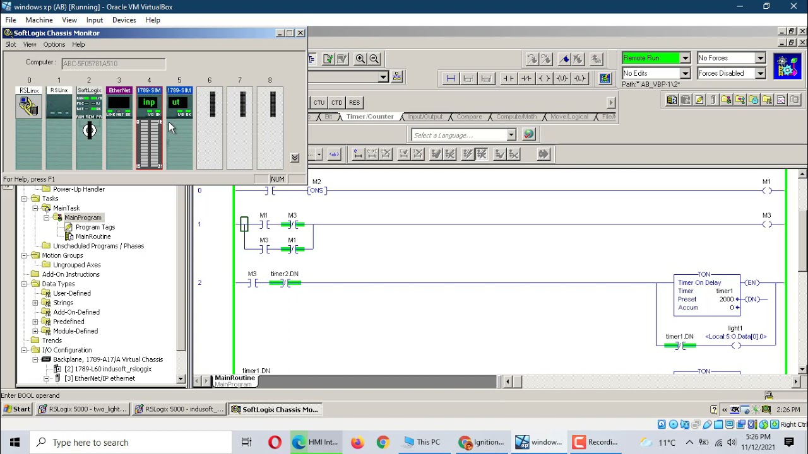Insert a RES reset instruction

(354, 103)
